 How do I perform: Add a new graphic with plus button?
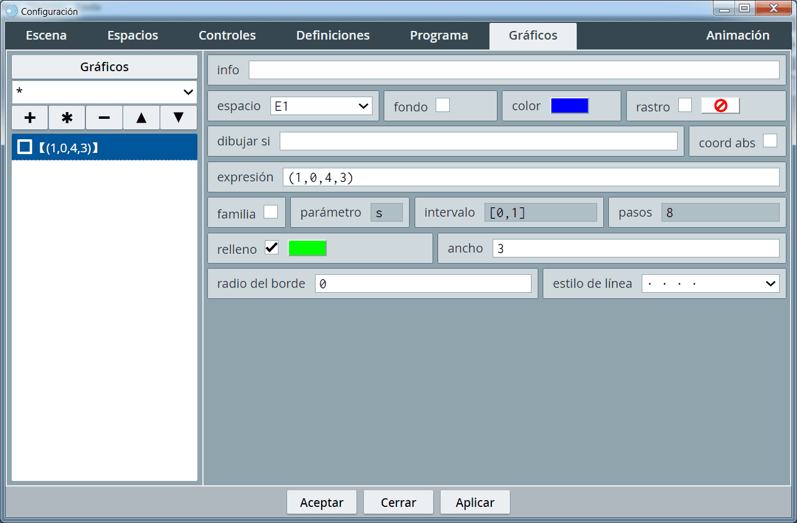click(30, 118)
